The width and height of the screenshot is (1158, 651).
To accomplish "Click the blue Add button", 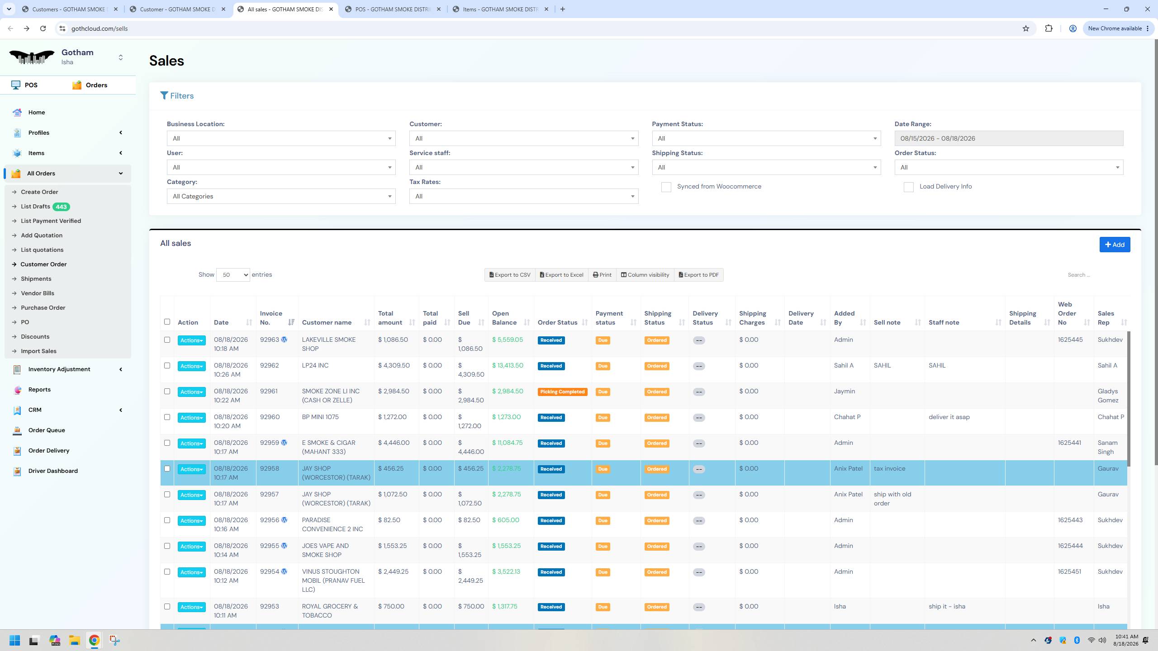I will coord(1115,245).
